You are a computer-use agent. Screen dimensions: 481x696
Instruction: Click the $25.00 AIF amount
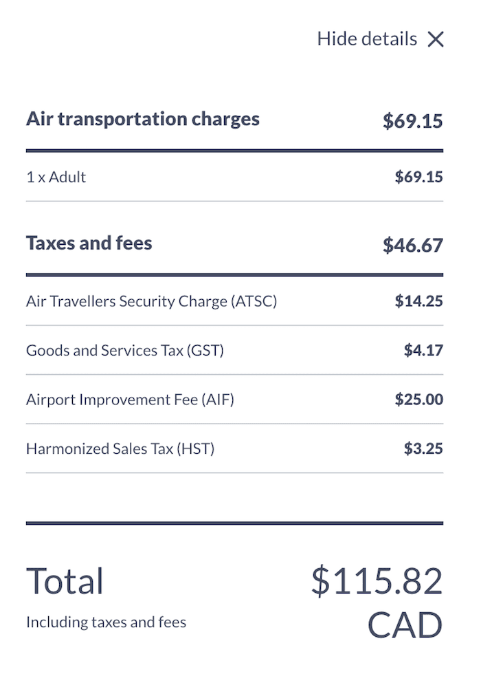(419, 400)
